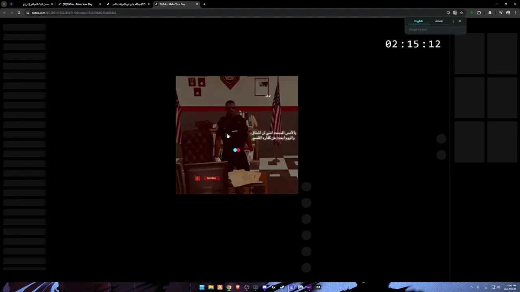
Task: Select English in the translate popup
Action: click(418, 21)
